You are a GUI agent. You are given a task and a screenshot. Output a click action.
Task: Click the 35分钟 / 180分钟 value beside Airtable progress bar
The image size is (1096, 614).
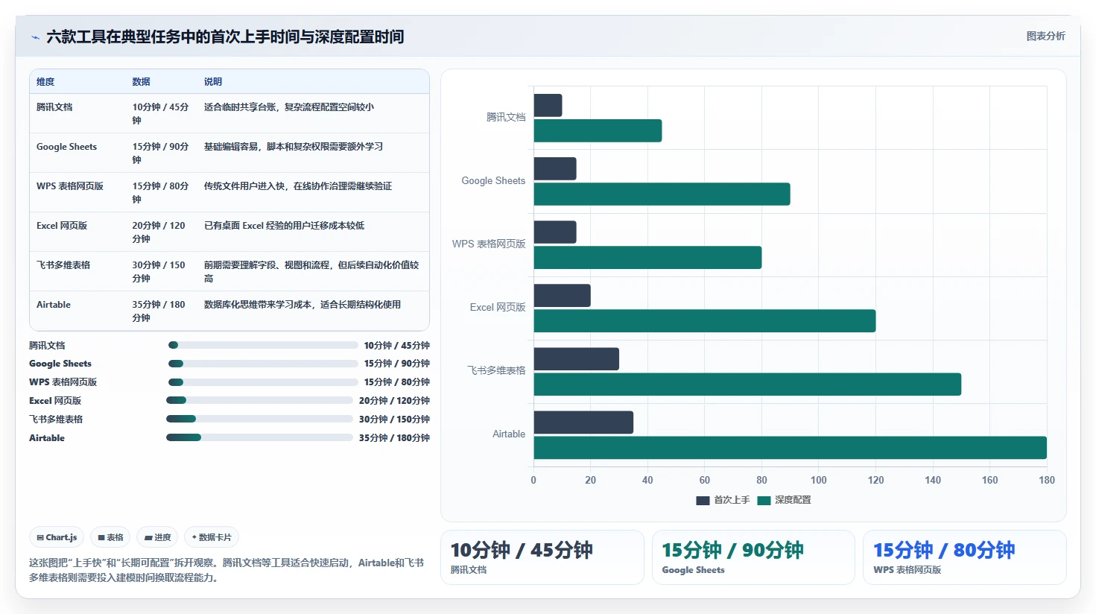click(x=394, y=438)
